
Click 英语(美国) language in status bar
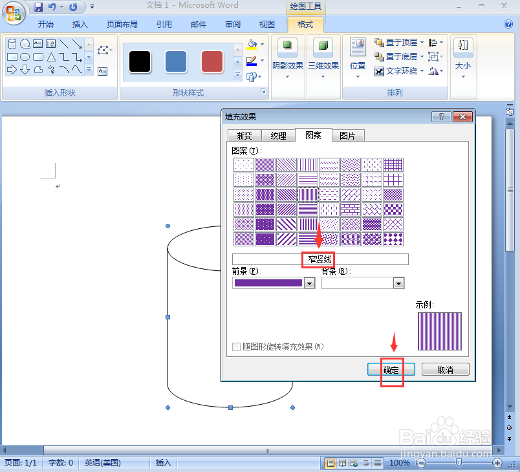102,463
